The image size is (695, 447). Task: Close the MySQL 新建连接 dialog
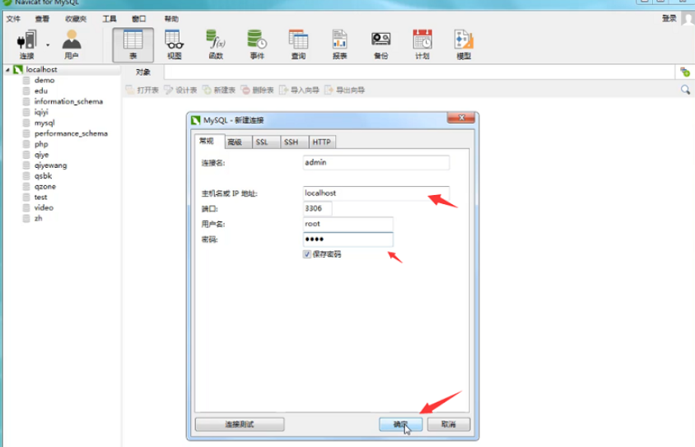(x=461, y=118)
